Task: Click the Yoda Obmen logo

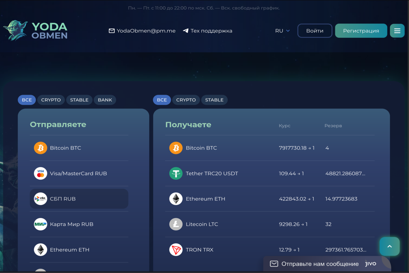Action: coord(35,31)
